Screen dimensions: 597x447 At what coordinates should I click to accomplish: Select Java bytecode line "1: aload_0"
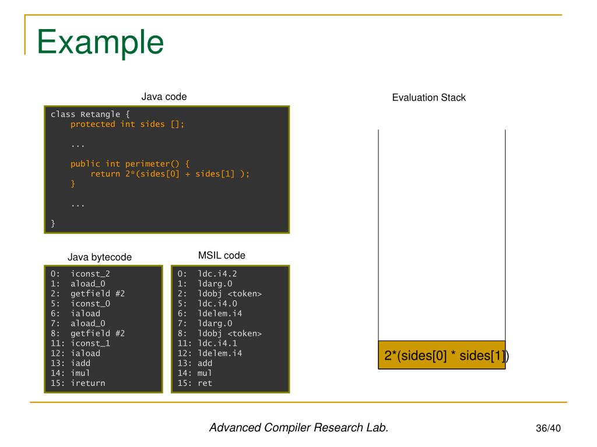(78, 283)
